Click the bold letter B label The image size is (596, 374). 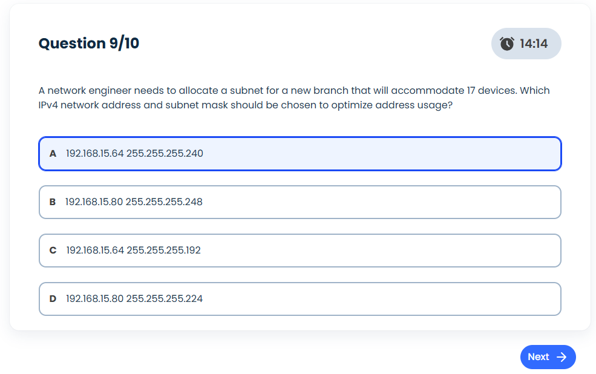pyautogui.click(x=53, y=202)
